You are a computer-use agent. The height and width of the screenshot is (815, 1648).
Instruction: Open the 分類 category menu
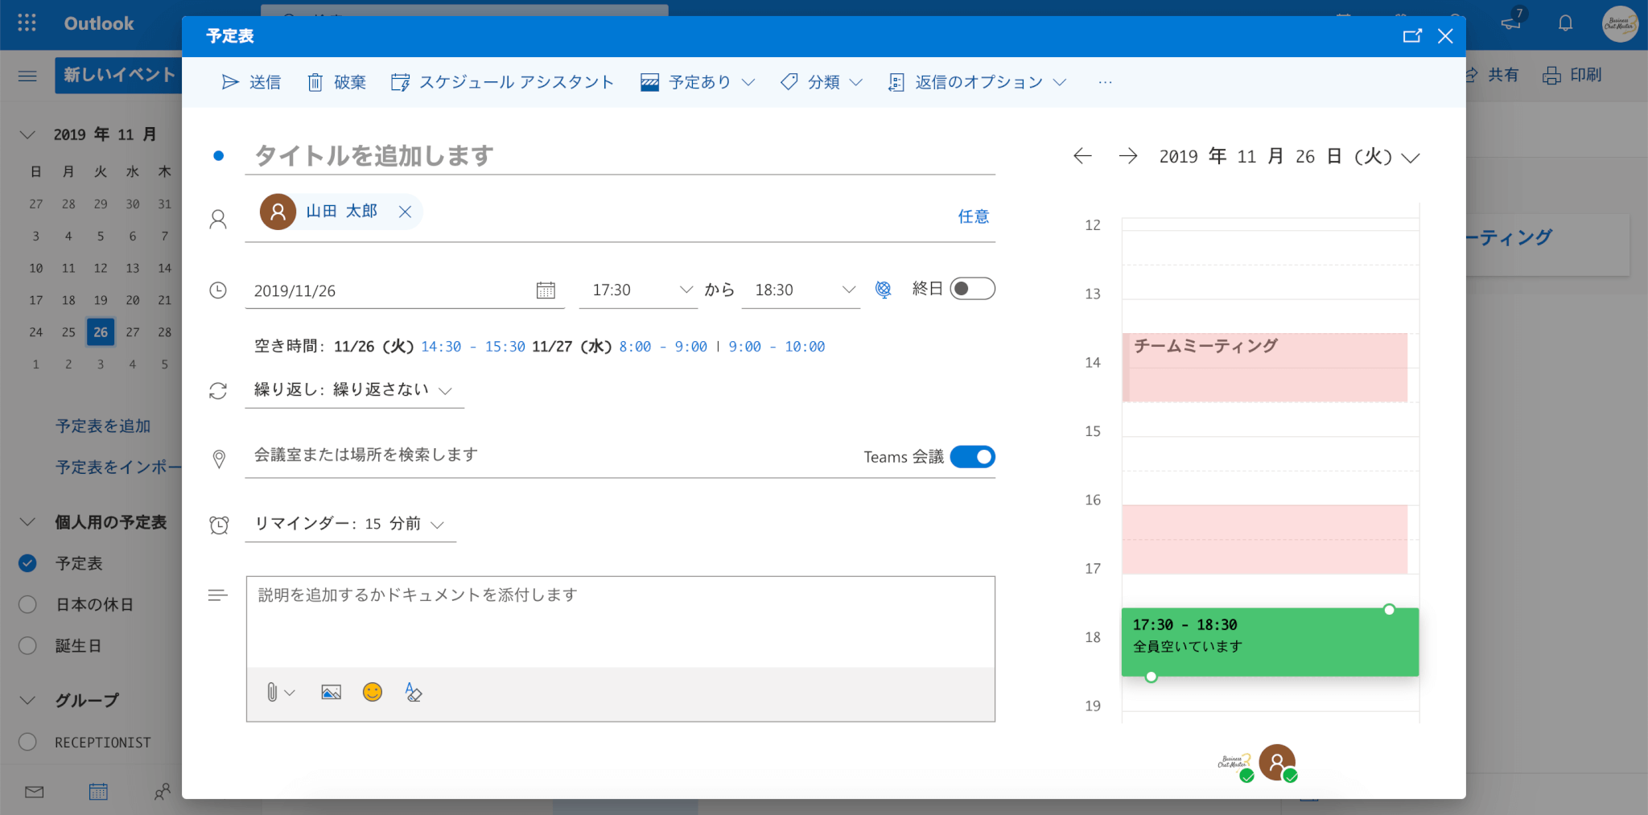click(x=822, y=82)
